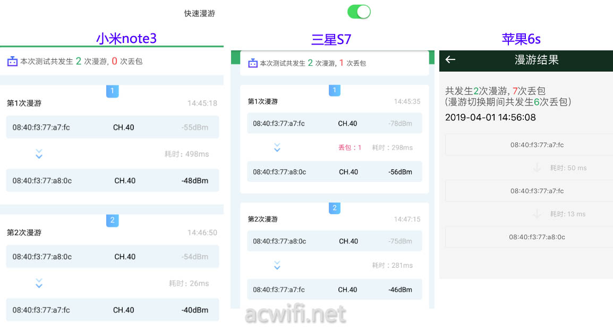Click the 共发生2次漫游, 7次丢包 summary
Viewport: 613px width, 333px height.
coord(495,91)
